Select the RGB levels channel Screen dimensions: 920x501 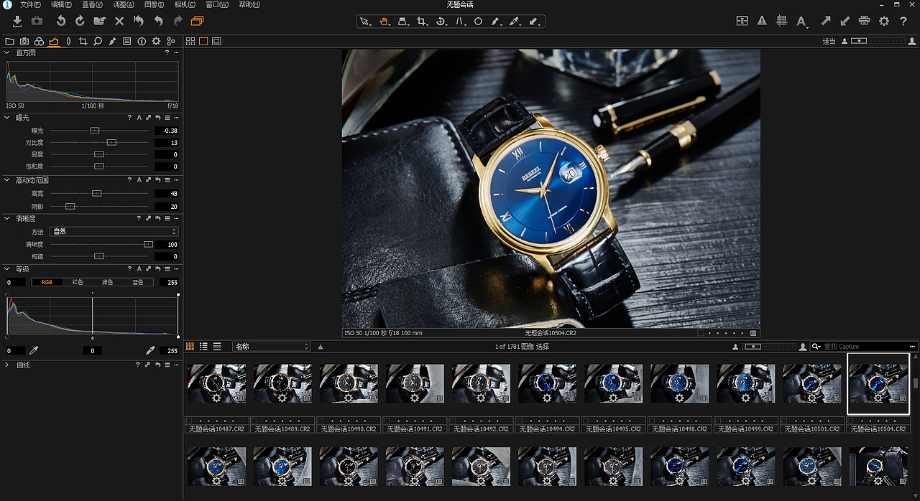coord(47,282)
